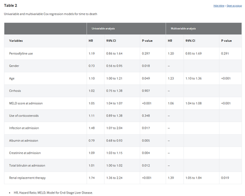The width and height of the screenshot is (245, 196).
Task: Select the 'Pentoxifylline use' row label
Action: [x=21, y=53]
